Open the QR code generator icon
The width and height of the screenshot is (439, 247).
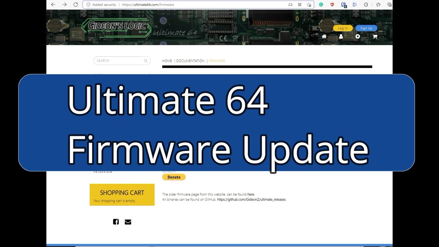(x=300, y=5)
